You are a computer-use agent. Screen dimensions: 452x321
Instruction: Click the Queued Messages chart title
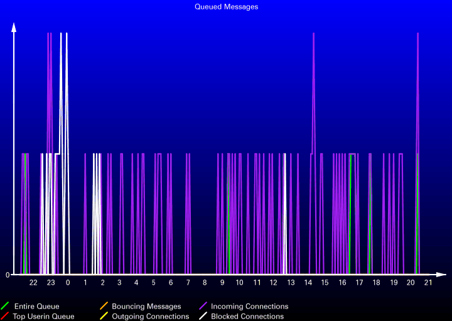coord(226,7)
